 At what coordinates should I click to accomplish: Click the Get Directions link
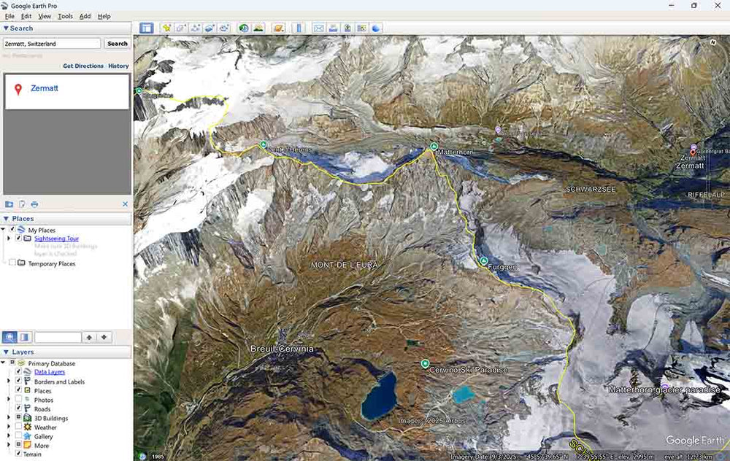coord(83,66)
